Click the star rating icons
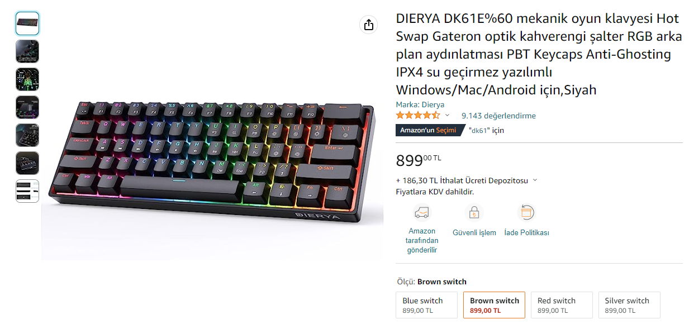Image resolution: width=689 pixels, height=324 pixels. click(x=418, y=116)
